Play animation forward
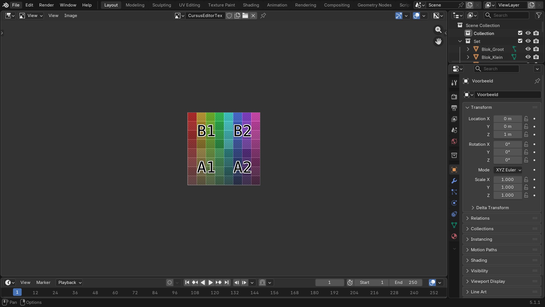 click(x=211, y=283)
